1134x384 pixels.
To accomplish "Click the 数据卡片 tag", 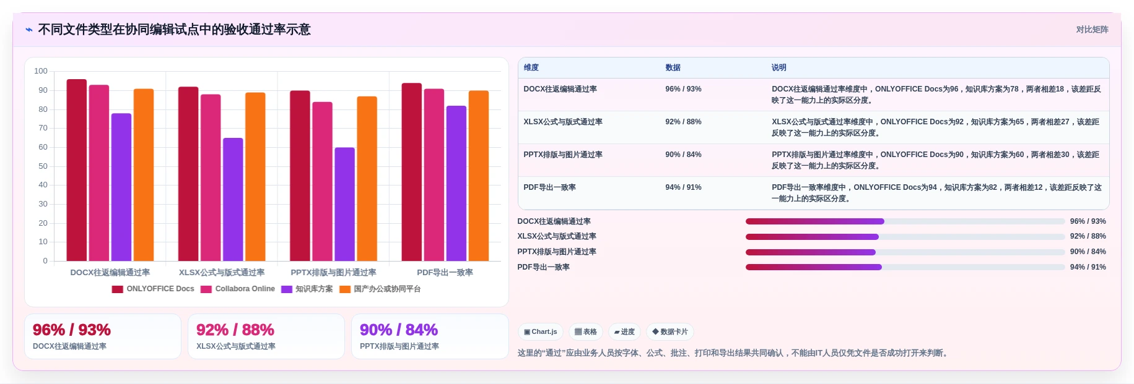I will 670,332.
